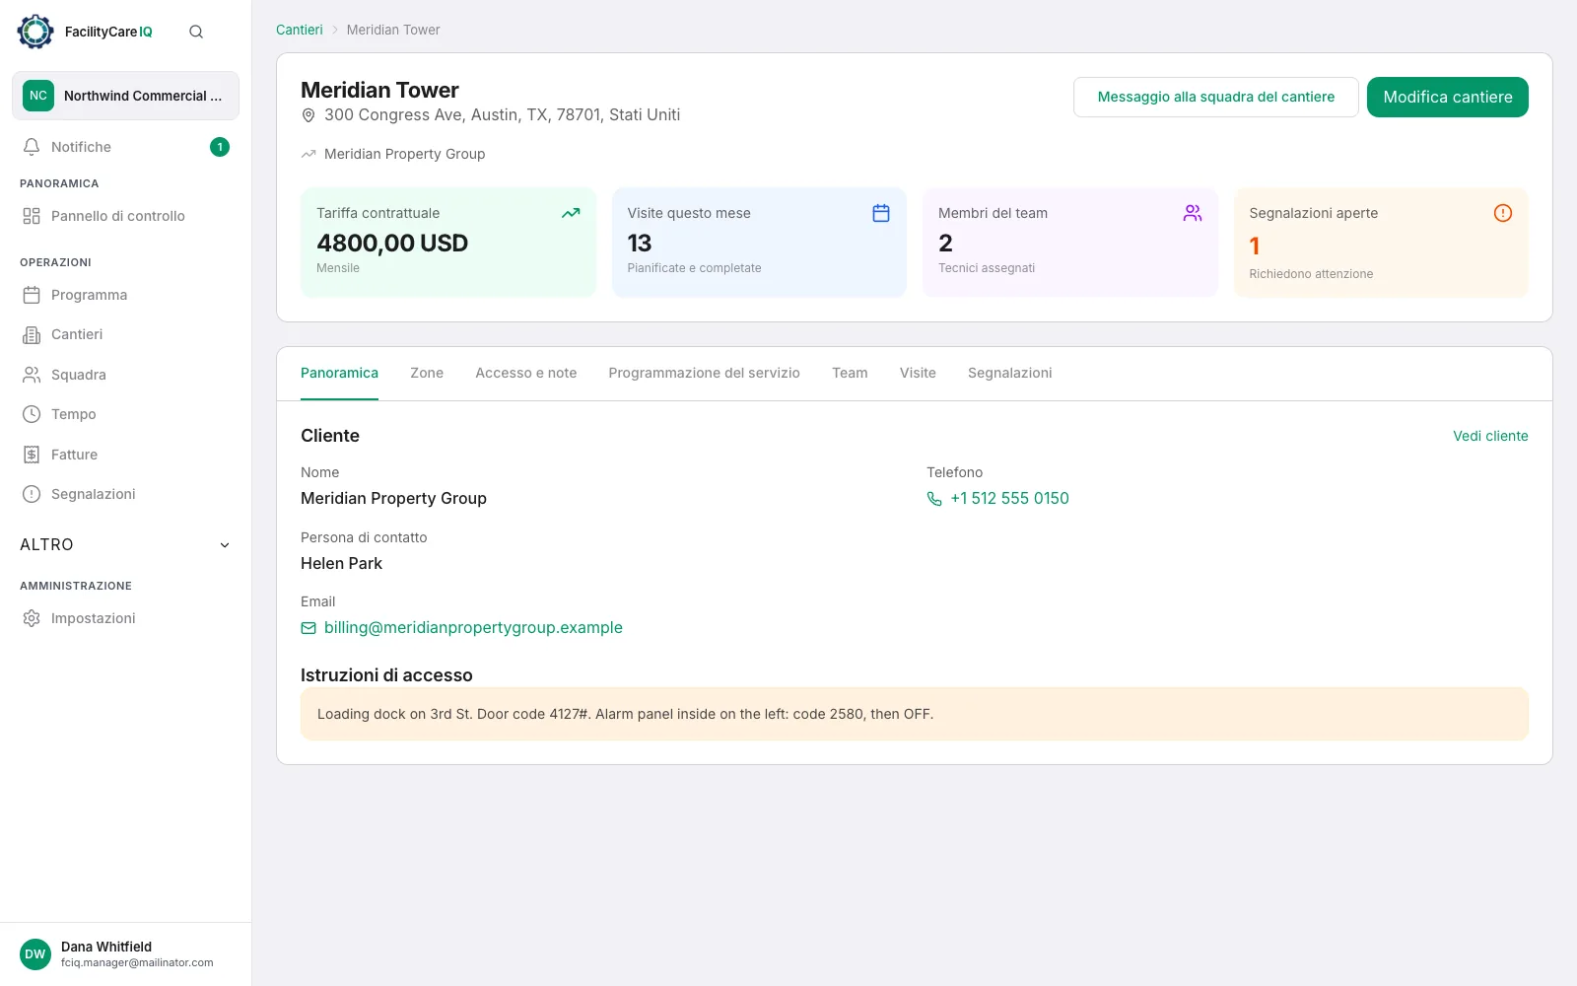The image size is (1577, 986).
Task: Switch to the Zone tab
Action: pyautogui.click(x=427, y=373)
